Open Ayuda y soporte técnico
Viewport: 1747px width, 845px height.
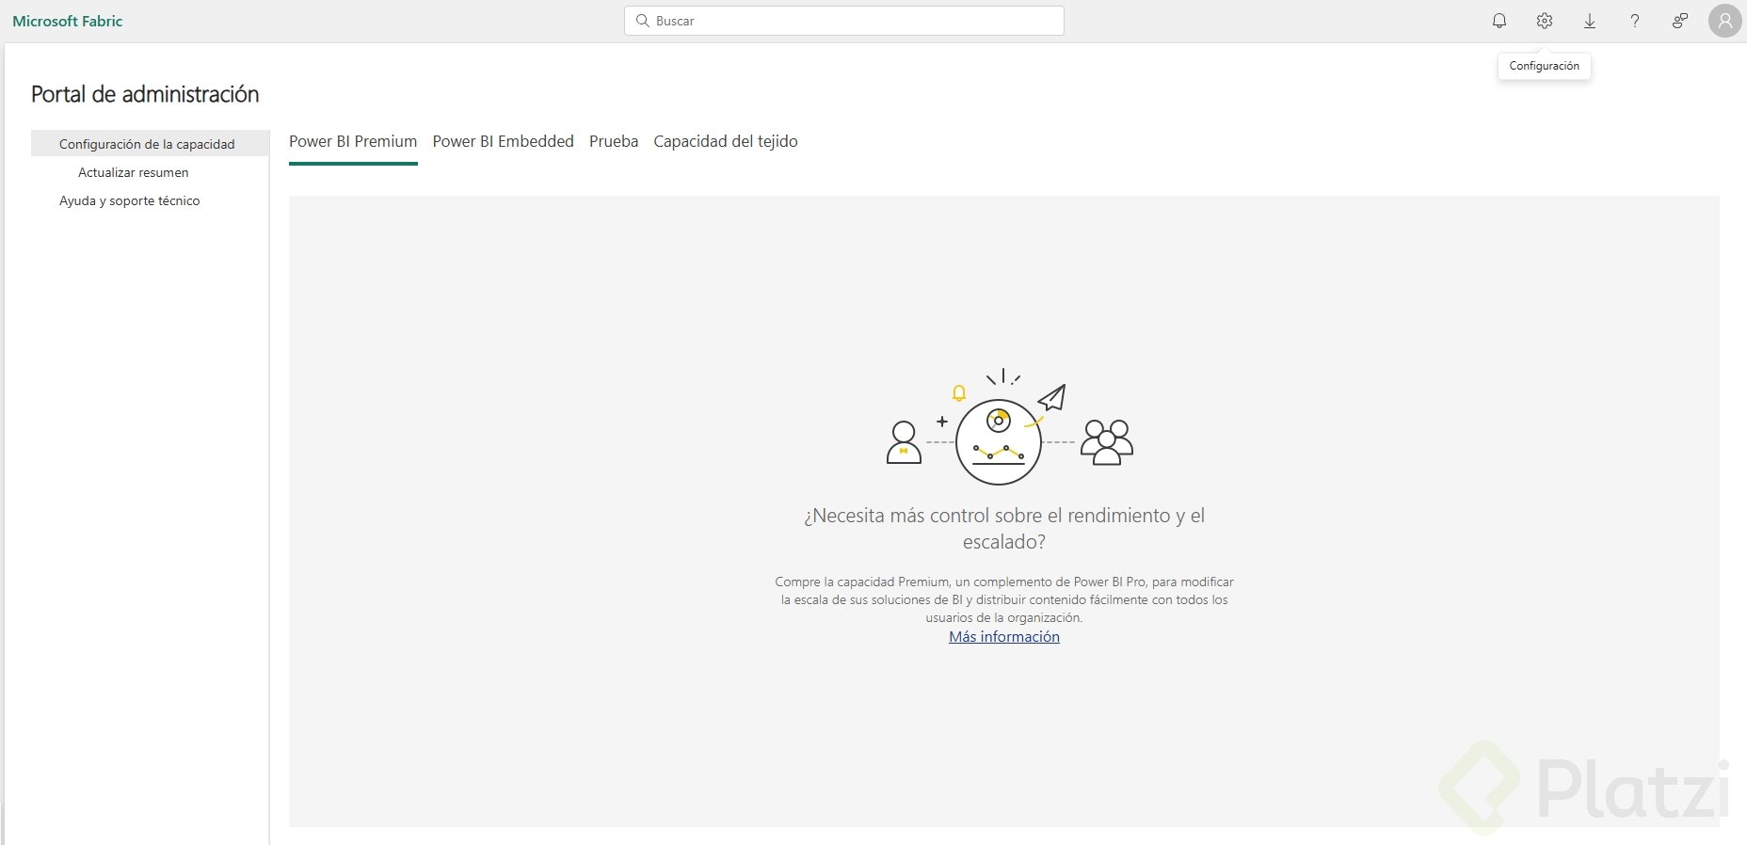[130, 200]
